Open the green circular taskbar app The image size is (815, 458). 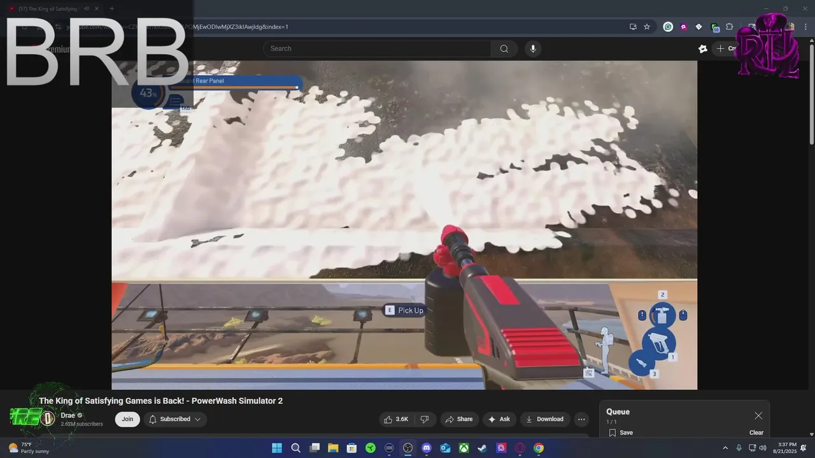click(371, 448)
